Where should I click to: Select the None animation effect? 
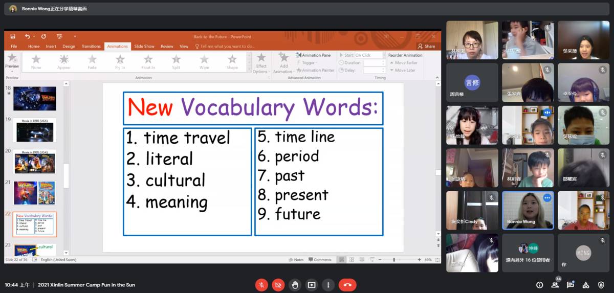click(36, 62)
